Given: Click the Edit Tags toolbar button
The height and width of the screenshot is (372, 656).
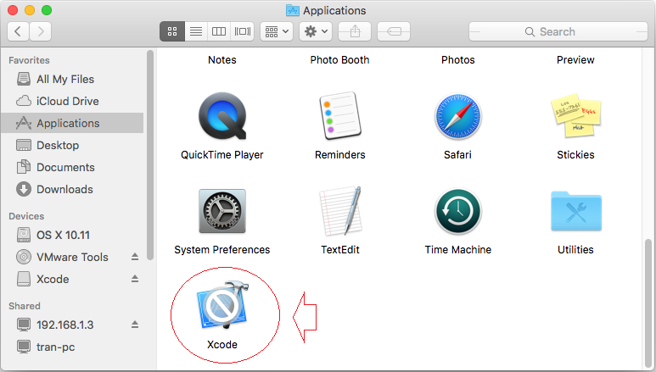Looking at the screenshot, I should tap(394, 31).
